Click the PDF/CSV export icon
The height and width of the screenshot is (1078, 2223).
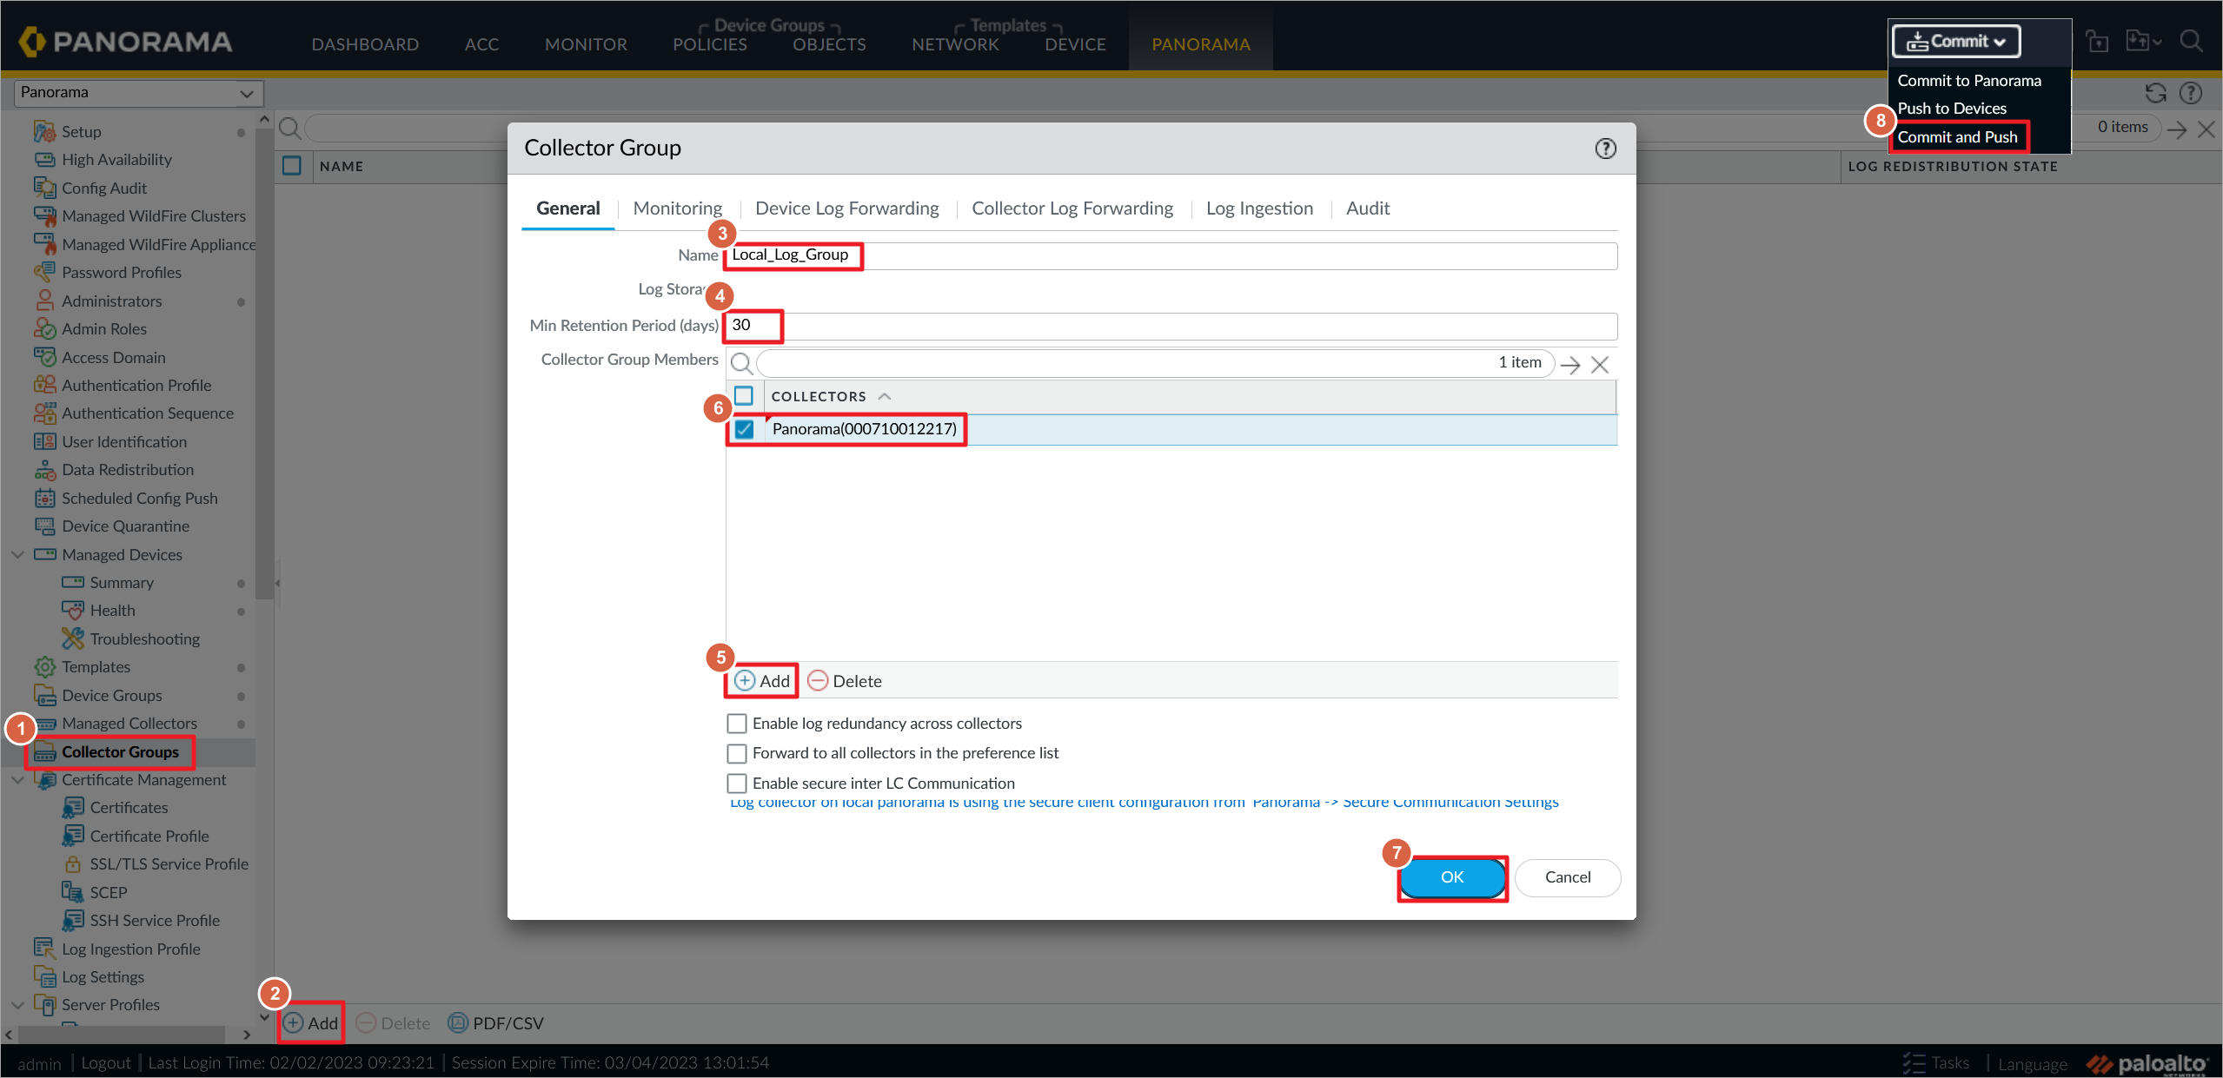click(x=457, y=1023)
